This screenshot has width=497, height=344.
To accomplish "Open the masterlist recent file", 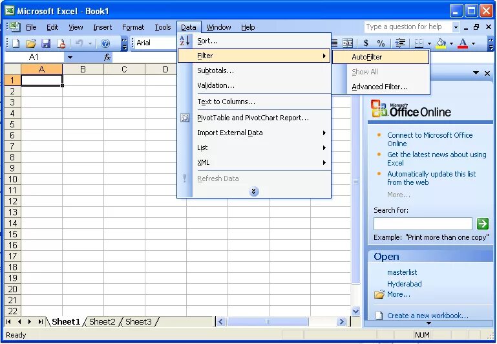I will point(402,272).
